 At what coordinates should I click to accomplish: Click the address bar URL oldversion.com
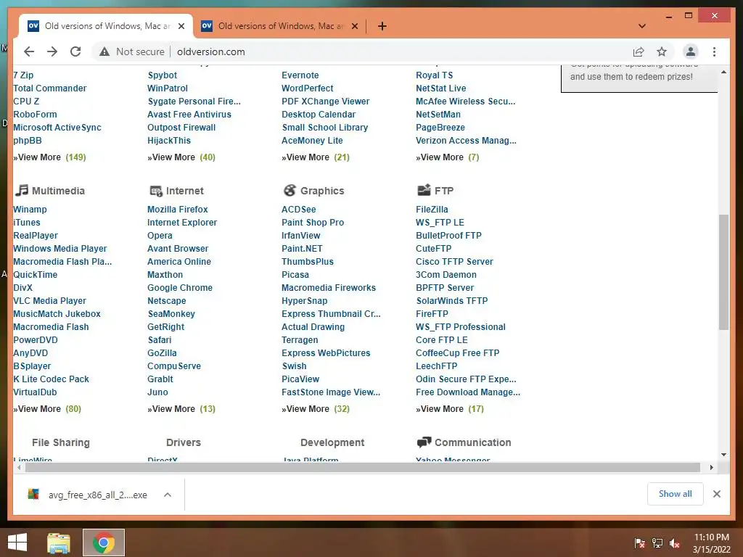[x=211, y=51]
